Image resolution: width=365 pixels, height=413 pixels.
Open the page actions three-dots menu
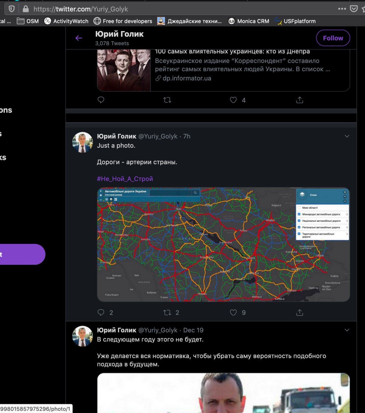tap(342, 9)
